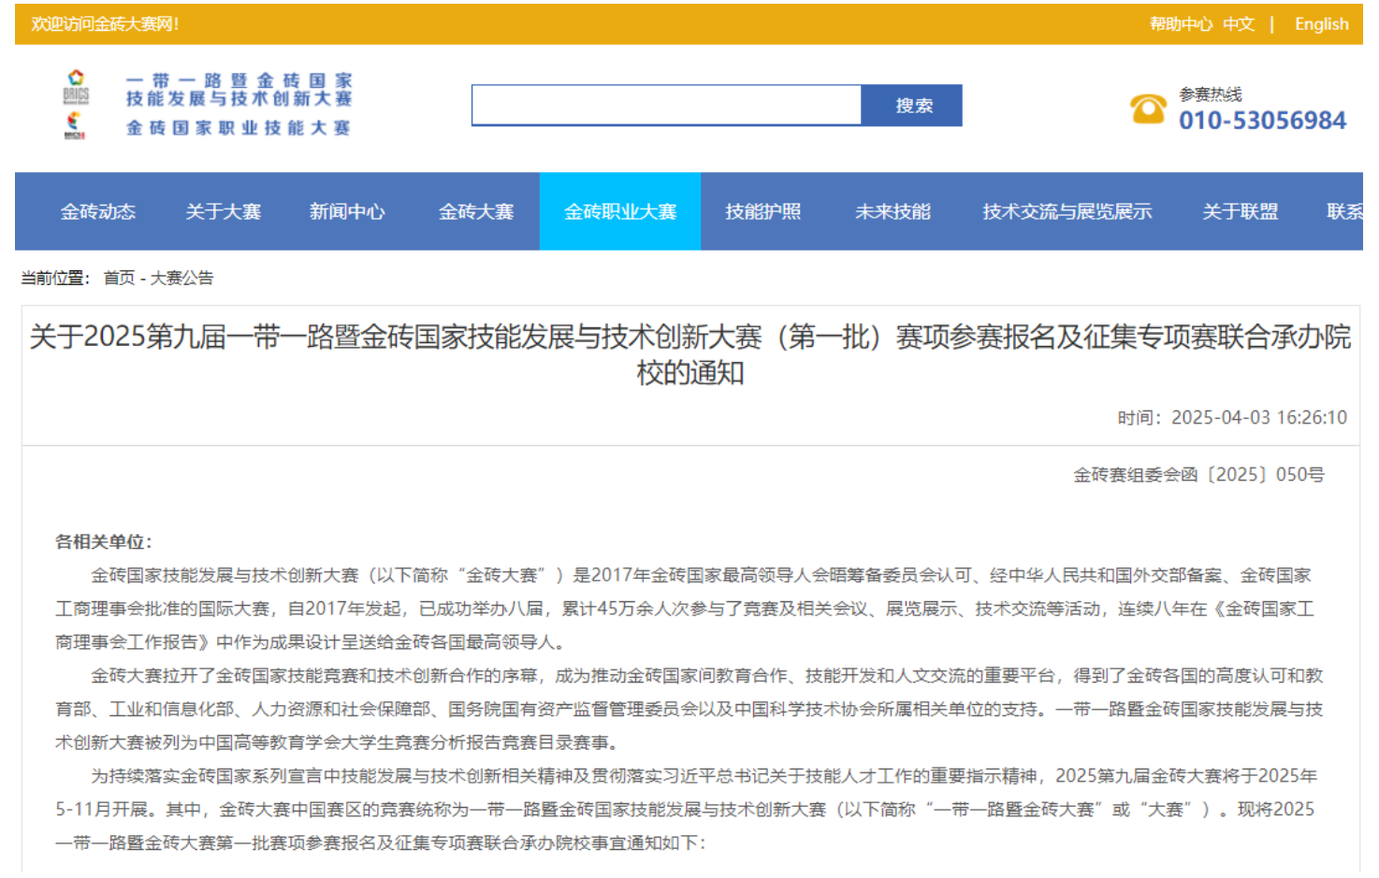Click the BRICS logo icon at top left
The width and height of the screenshot is (1379, 878).
[76, 85]
